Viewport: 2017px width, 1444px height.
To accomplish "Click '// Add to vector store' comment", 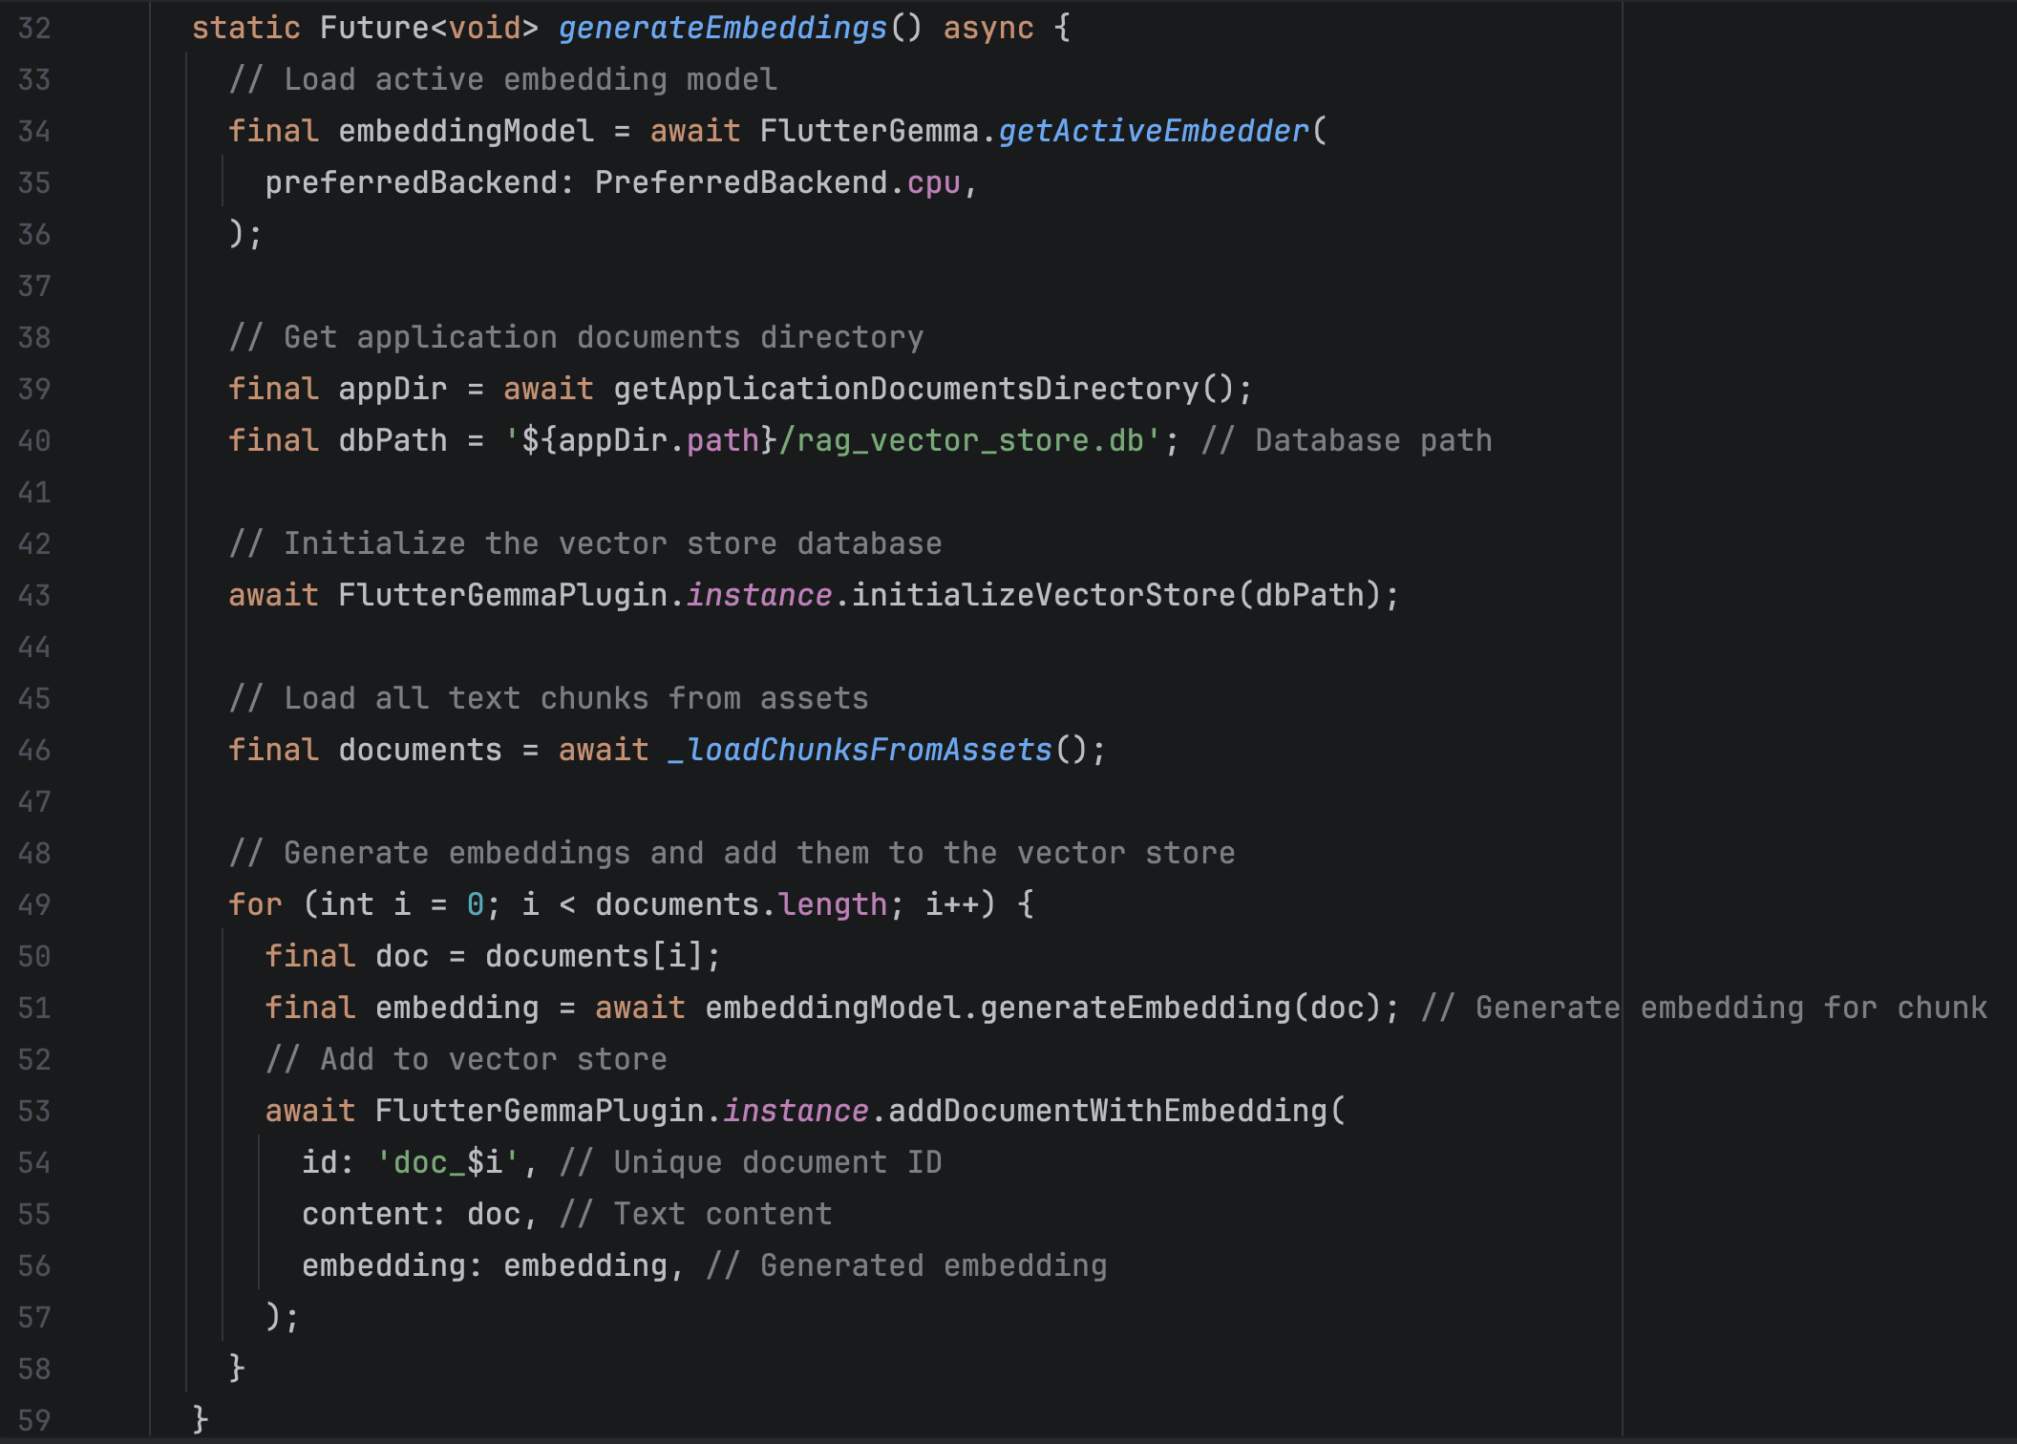I will tap(466, 1059).
